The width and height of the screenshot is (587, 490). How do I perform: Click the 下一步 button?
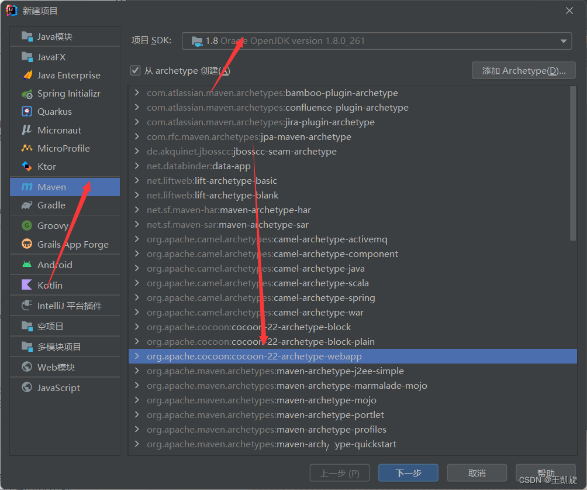point(408,473)
